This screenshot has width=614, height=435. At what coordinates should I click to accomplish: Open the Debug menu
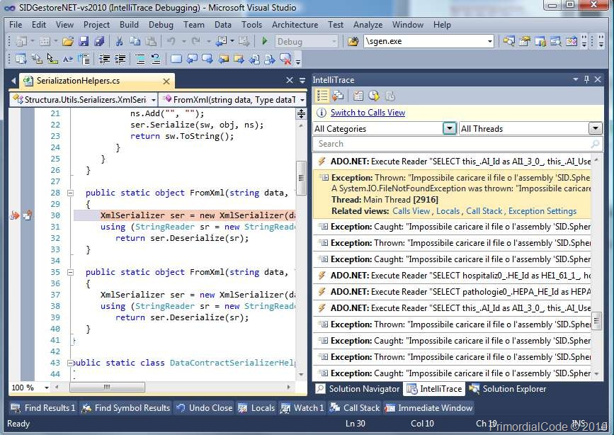[x=161, y=25]
